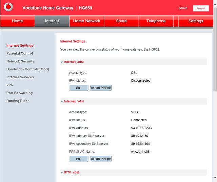This screenshot has height=182, width=217.
Task: Select the Internet tab
Action: pyautogui.click(x=52, y=21)
